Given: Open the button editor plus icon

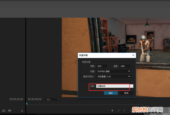Looking at the screenshot, I should click(22, 111).
